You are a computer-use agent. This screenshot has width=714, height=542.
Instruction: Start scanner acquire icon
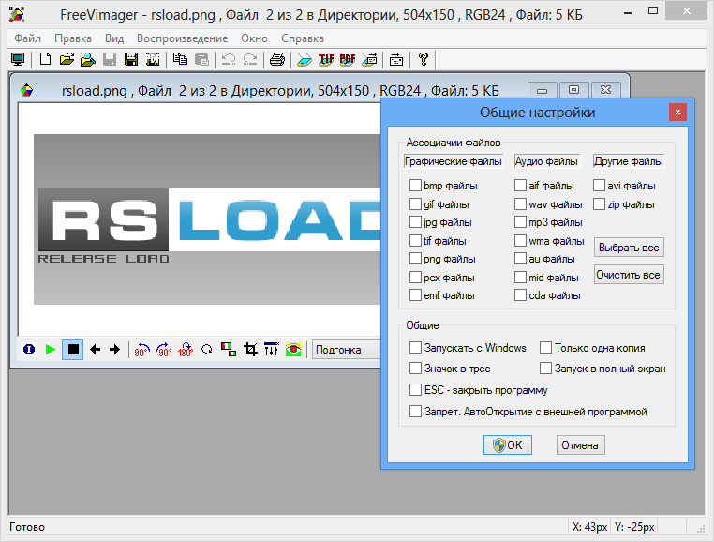[305, 59]
